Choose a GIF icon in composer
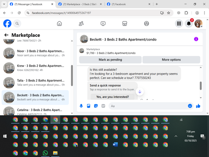209x157 pixels. click(x=103, y=106)
